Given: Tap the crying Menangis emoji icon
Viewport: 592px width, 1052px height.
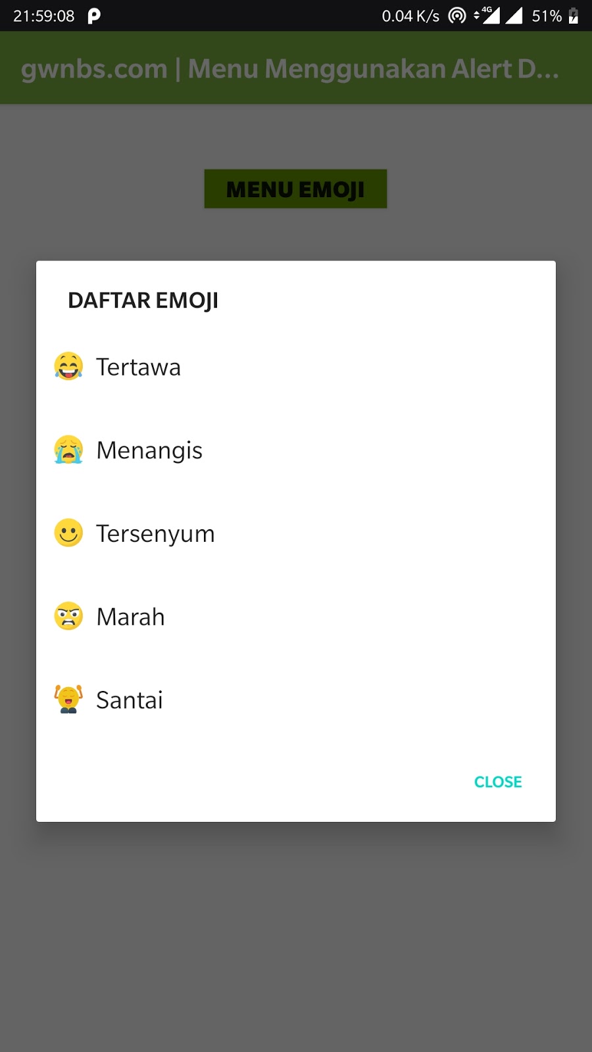Looking at the screenshot, I should (x=68, y=450).
